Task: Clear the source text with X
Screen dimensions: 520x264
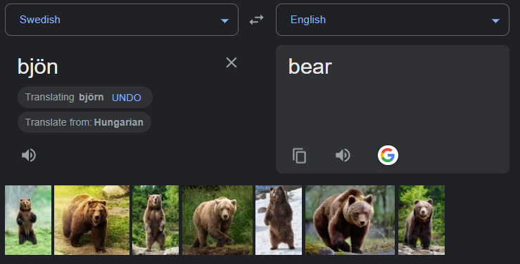Action: click(232, 62)
